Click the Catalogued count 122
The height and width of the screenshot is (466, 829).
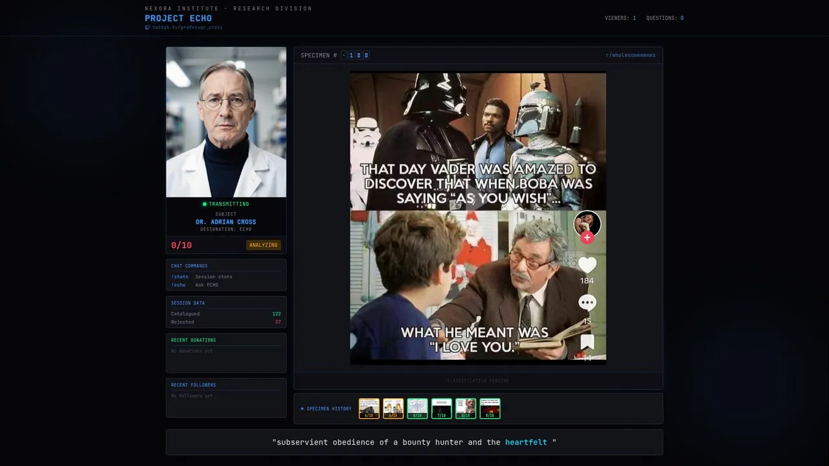tap(277, 314)
